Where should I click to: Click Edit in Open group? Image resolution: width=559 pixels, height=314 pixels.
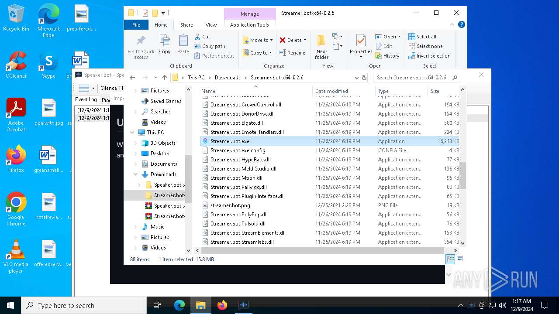point(384,46)
